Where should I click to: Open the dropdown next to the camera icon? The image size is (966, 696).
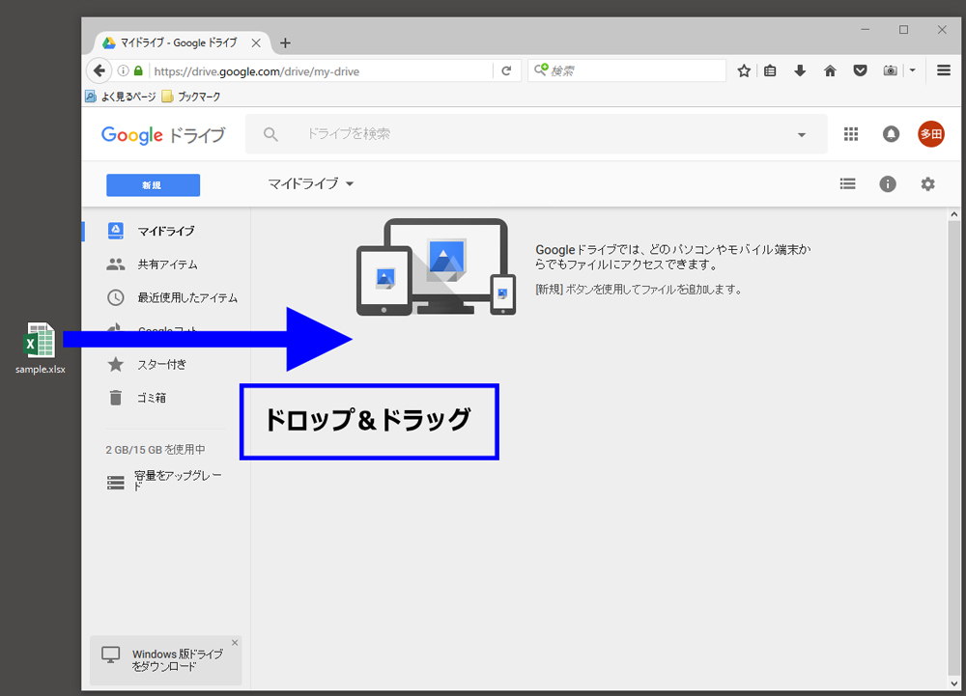pyautogui.click(x=913, y=70)
